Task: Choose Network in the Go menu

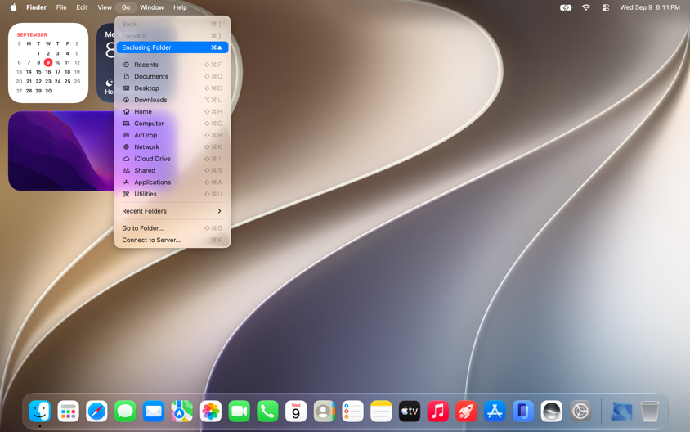Action: pyautogui.click(x=172, y=146)
